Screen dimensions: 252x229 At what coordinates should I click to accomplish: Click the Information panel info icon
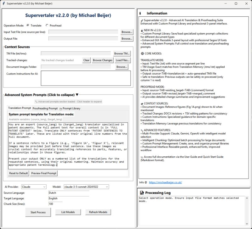pos(140,13)
